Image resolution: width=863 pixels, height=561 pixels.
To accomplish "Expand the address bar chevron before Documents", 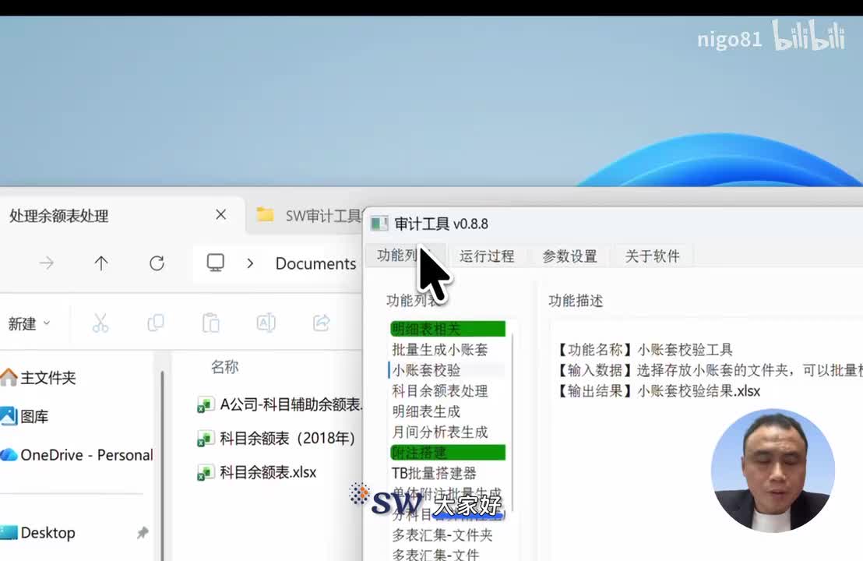I will click(x=251, y=263).
